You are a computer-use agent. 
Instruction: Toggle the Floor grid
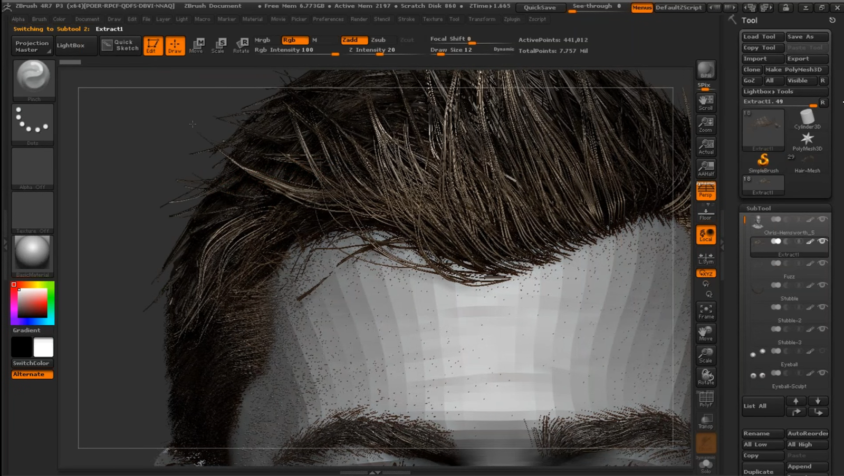[706, 213]
